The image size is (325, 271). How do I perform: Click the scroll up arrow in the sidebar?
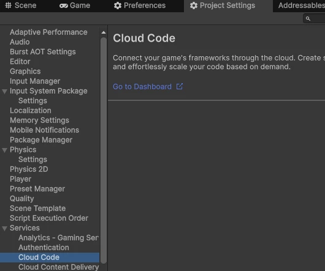(104, 32)
